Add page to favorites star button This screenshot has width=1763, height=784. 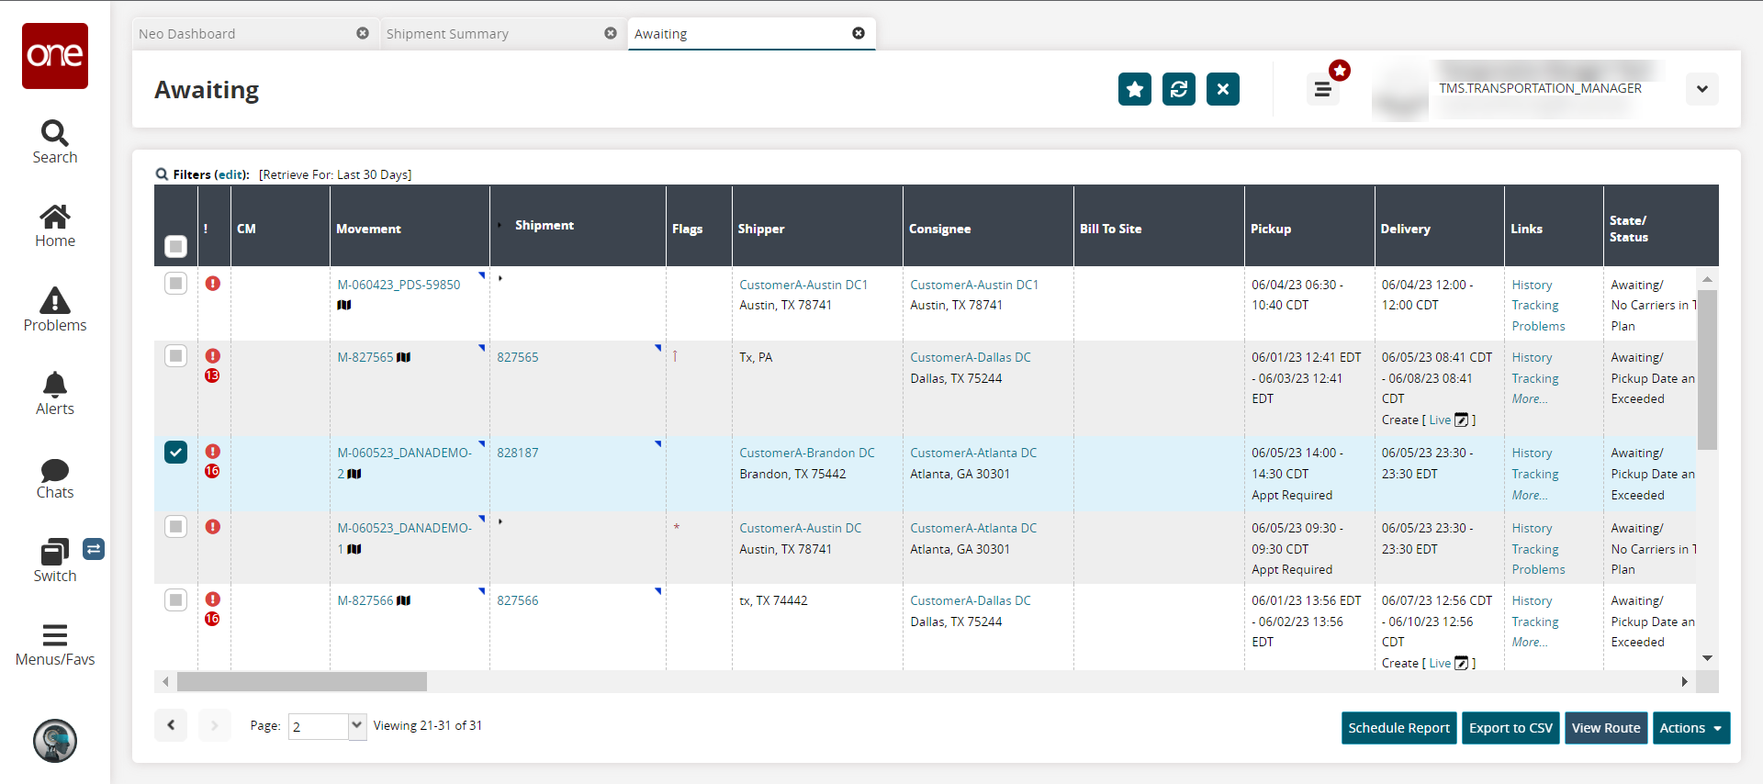(x=1135, y=89)
